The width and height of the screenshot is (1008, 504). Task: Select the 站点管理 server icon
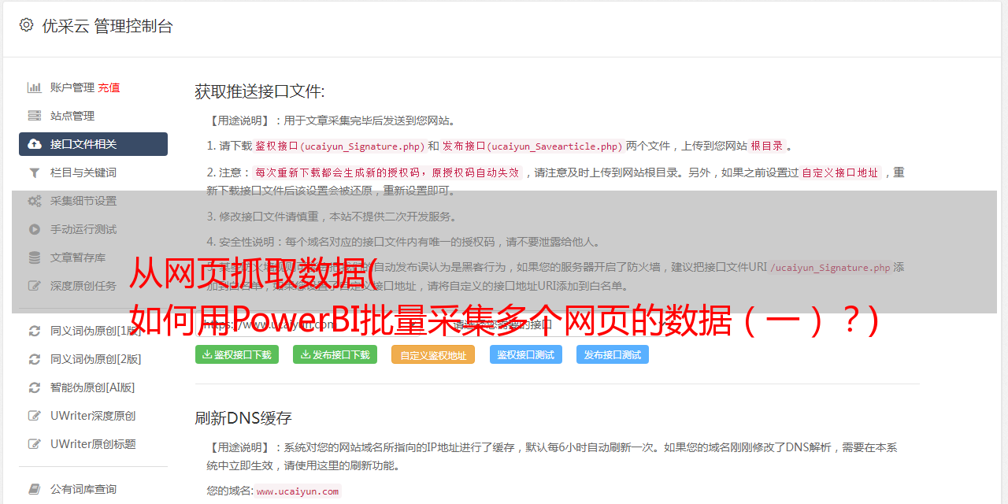pos(35,116)
